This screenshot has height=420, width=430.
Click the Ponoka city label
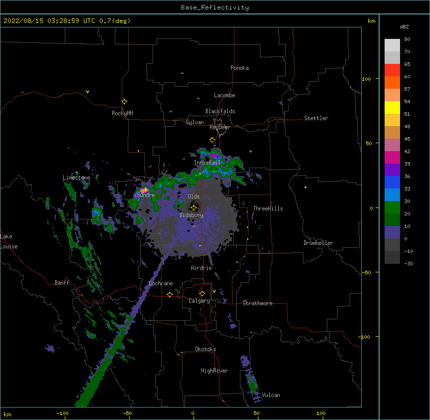coord(239,68)
